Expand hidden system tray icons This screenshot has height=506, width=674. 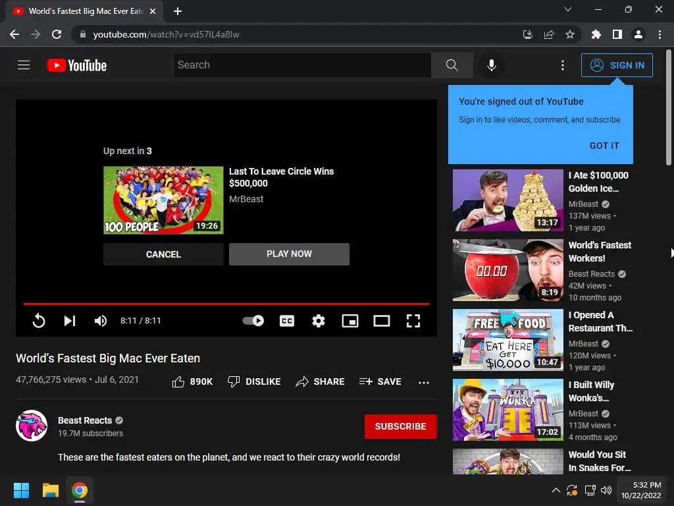(556, 490)
